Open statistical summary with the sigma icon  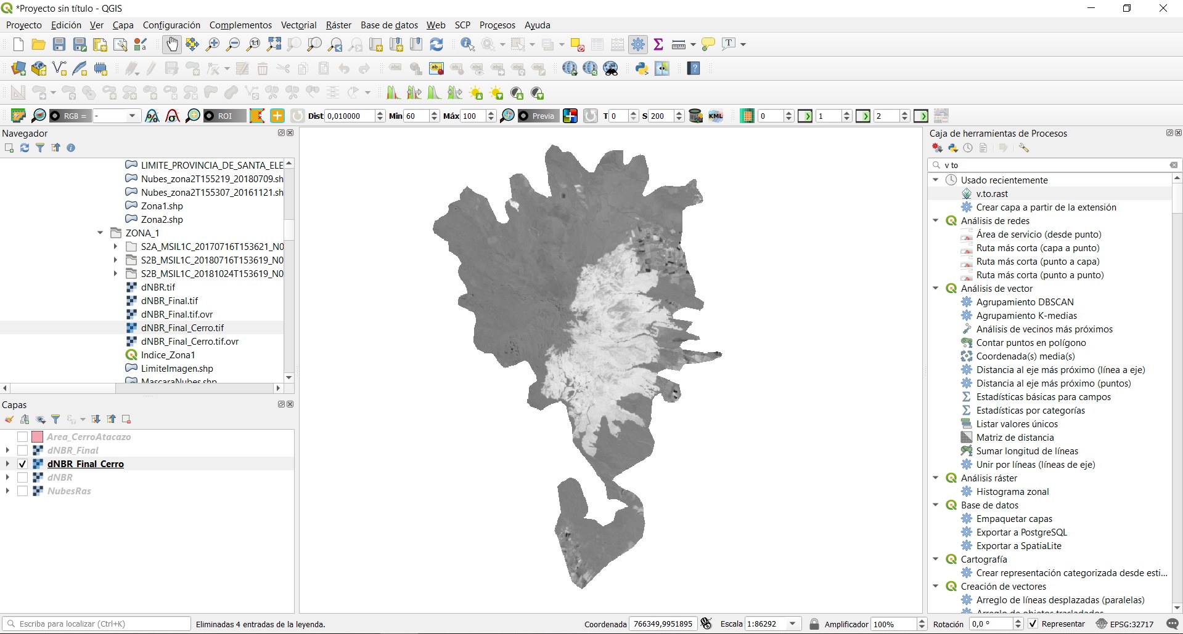pos(658,44)
